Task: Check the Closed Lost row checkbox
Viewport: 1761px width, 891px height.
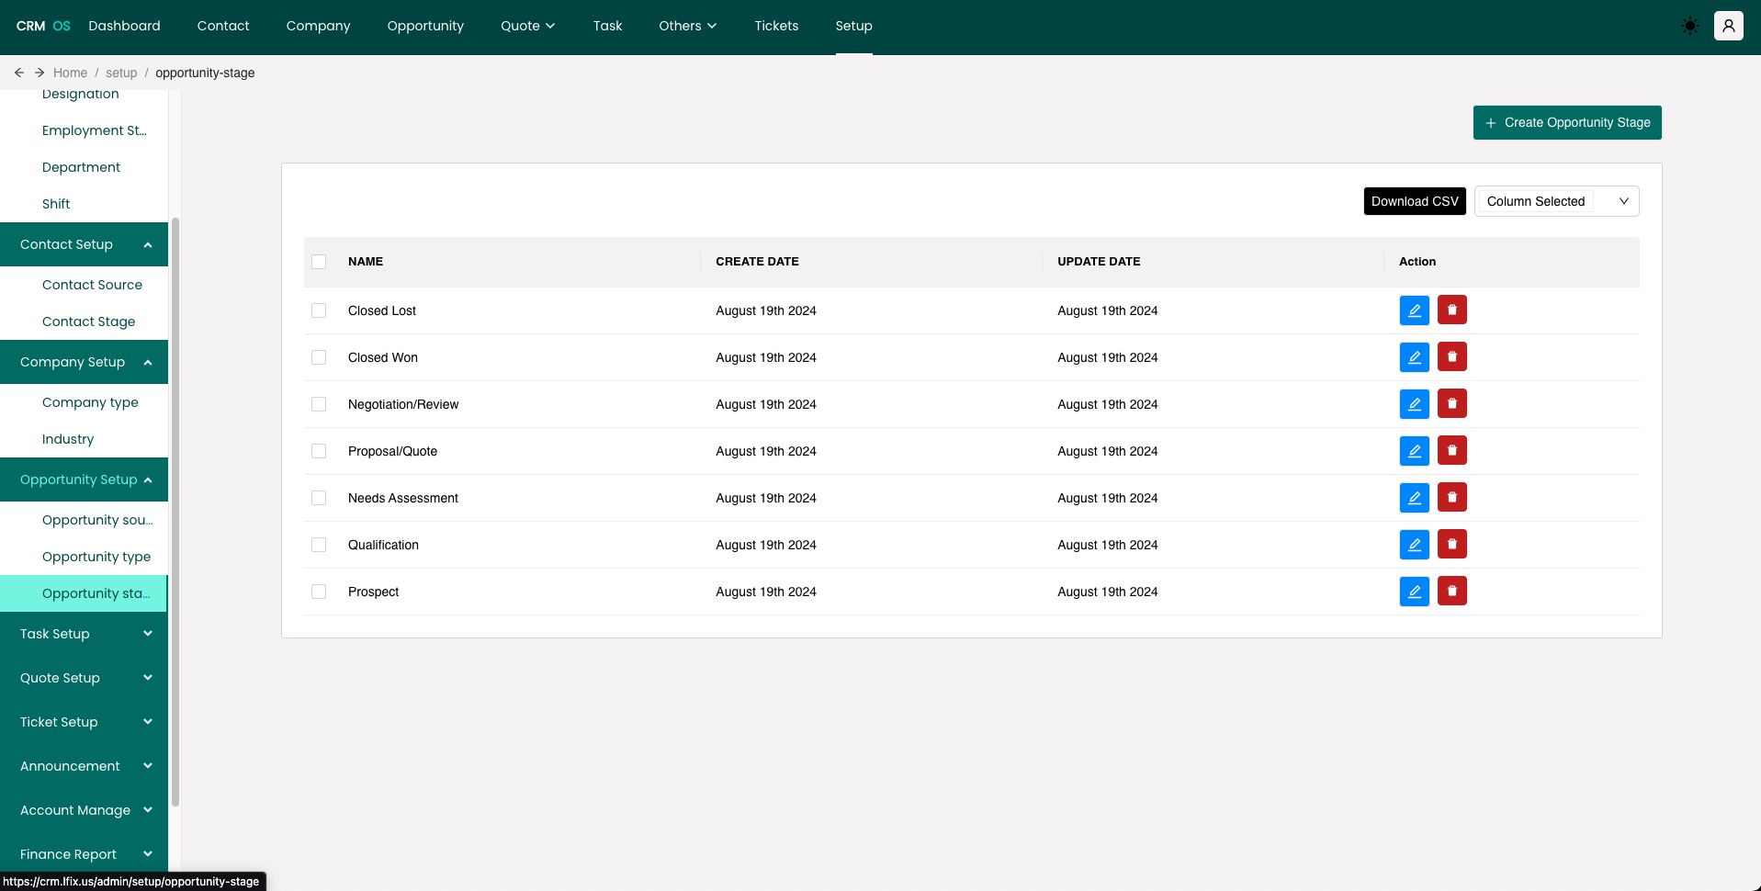Action: [319, 310]
